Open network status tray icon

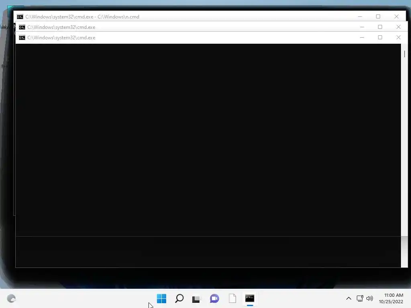tap(360, 298)
